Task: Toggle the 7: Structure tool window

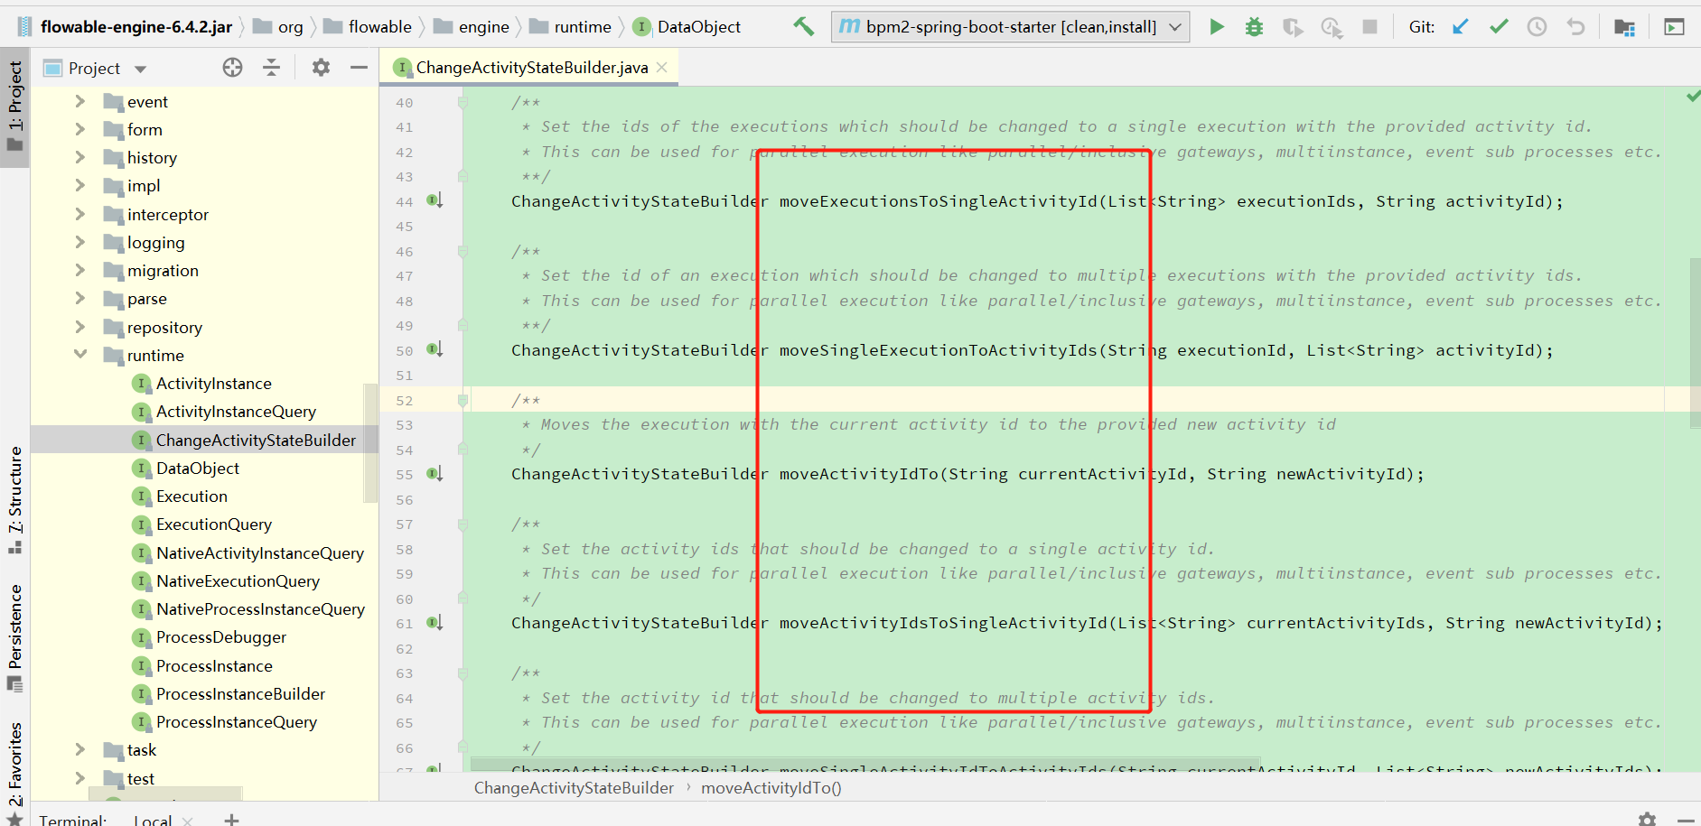Action: pos(14,499)
